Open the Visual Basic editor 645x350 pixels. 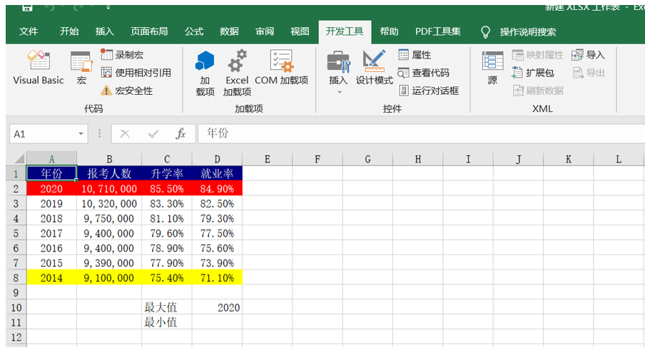coord(38,68)
